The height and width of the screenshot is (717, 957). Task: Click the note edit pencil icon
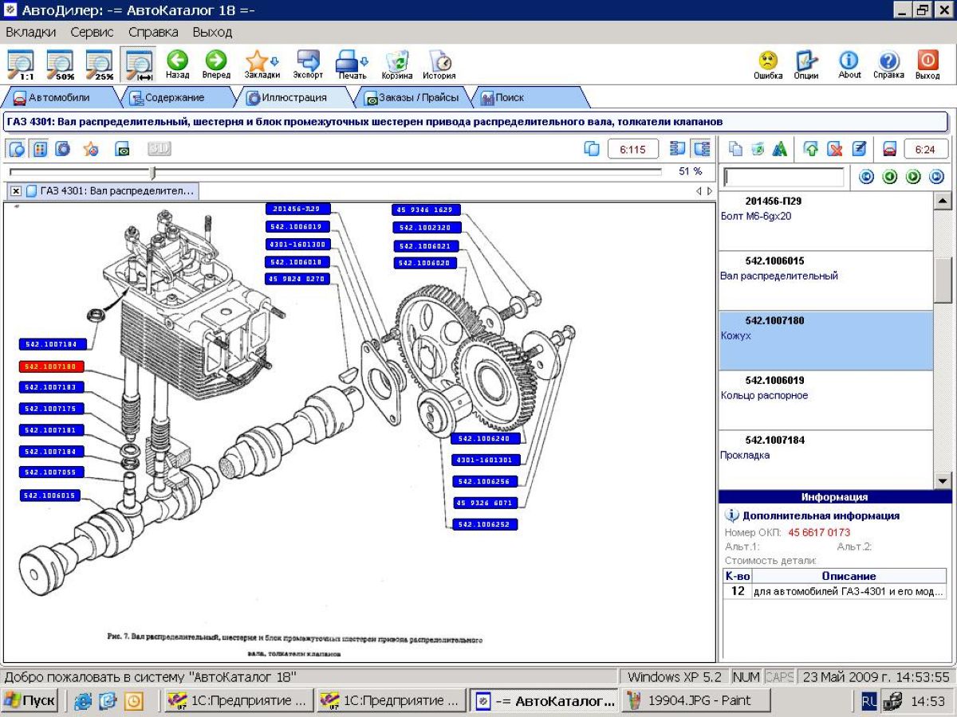tap(858, 148)
